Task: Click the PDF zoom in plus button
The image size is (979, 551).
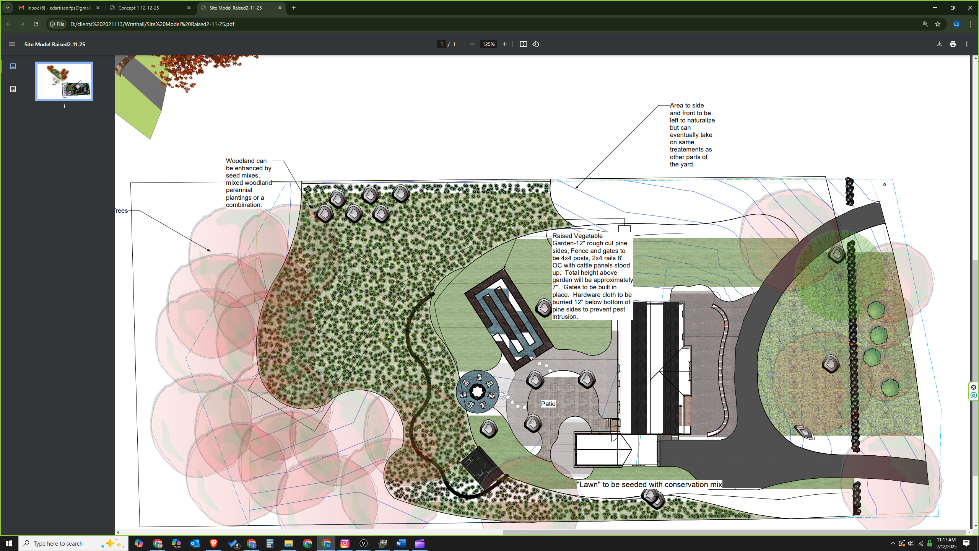Action: [505, 44]
